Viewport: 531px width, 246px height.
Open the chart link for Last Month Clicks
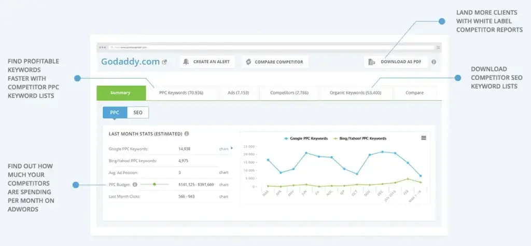tap(223, 197)
